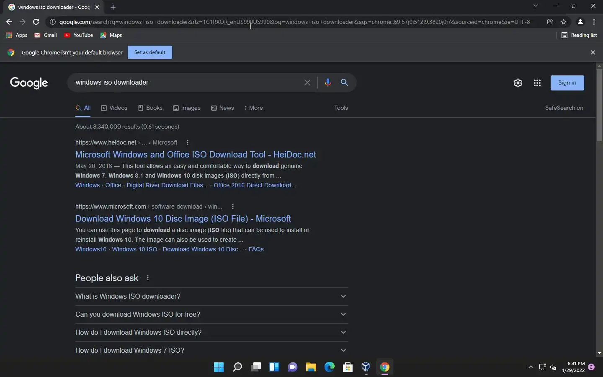This screenshot has height=377, width=603.
Task: Open Apps bookmark shortcut
Action: pos(17,35)
